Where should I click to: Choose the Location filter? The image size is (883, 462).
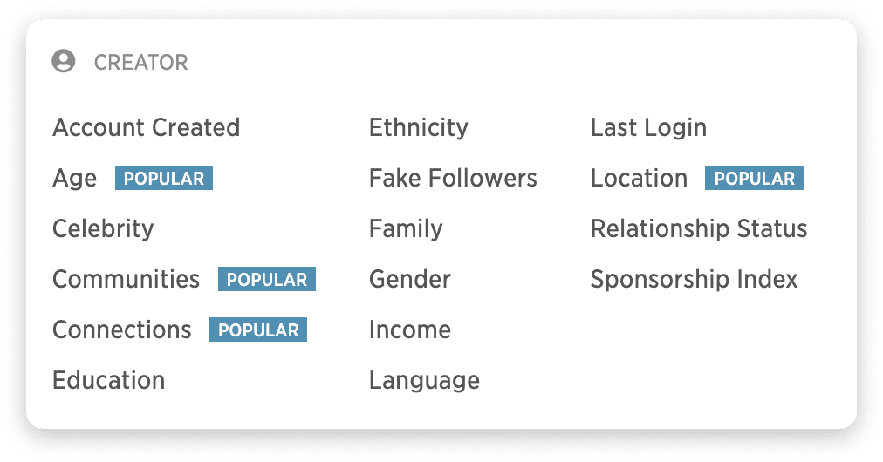(x=640, y=178)
